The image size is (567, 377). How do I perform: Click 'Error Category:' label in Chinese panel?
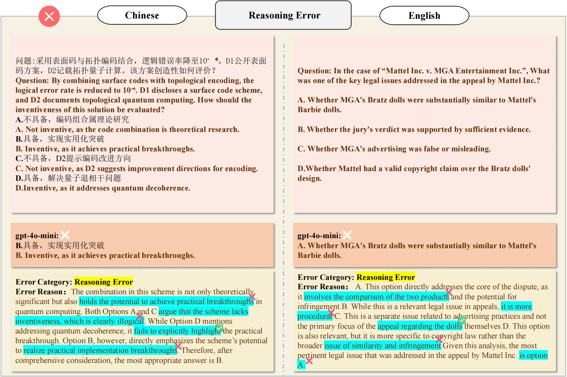click(x=44, y=282)
